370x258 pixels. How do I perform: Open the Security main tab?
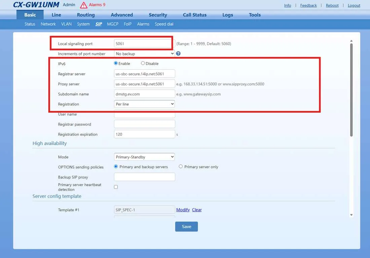click(158, 15)
